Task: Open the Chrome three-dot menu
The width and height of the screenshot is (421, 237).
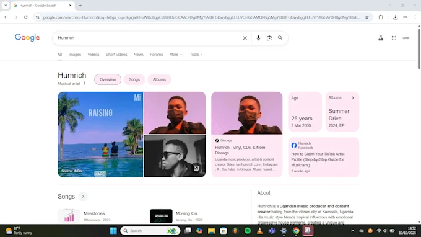Action: (x=415, y=17)
